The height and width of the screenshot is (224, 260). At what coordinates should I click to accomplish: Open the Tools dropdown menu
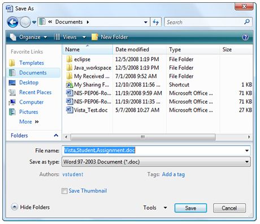(x=155, y=208)
